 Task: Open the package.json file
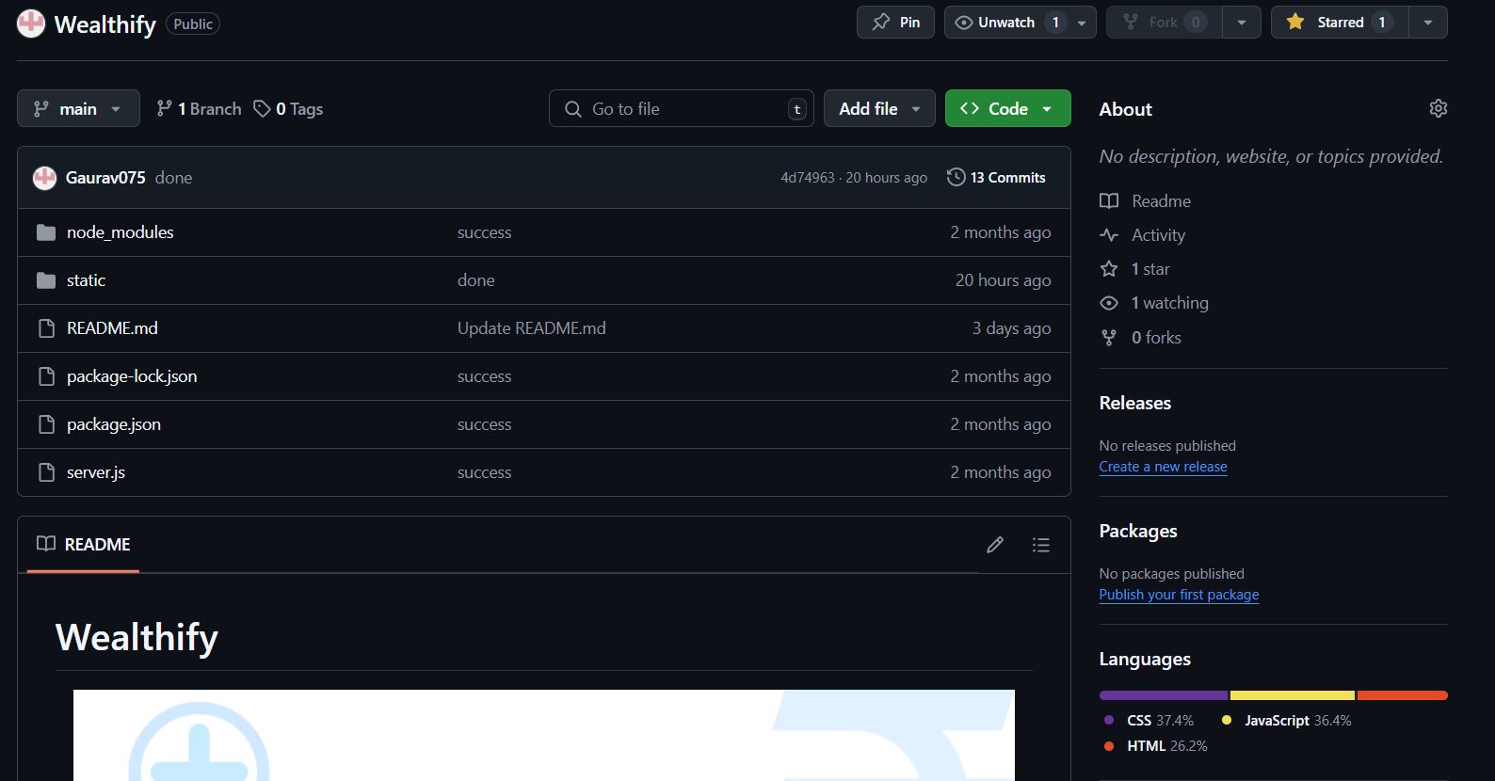point(114,424)
